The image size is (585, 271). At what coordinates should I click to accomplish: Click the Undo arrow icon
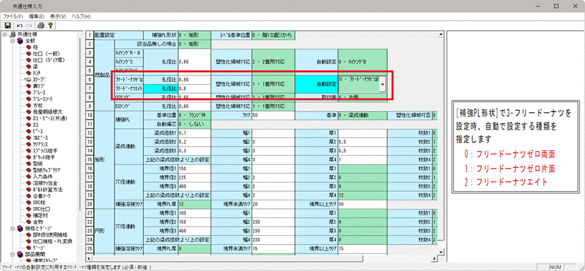21,25
